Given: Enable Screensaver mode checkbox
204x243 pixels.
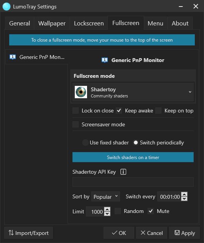Looking at the screenshot, I should (x=76, y=124).
